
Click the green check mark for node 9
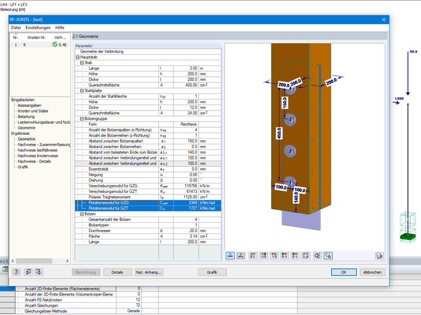[55, 44]
